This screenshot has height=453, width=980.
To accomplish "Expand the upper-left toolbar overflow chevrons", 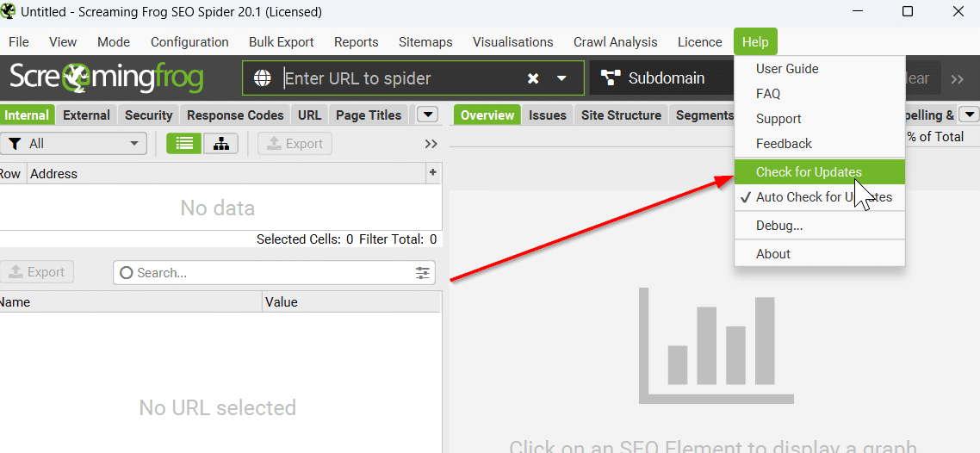I will tap(431, 144).
